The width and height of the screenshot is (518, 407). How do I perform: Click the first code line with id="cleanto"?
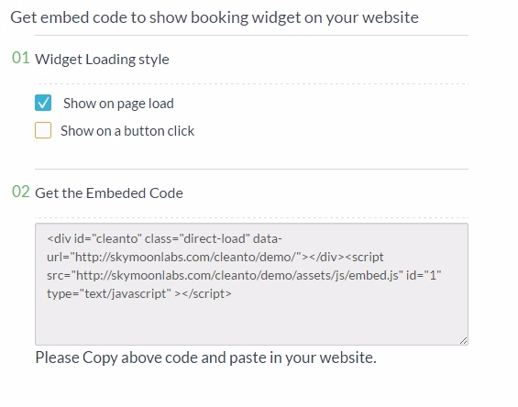point(164,238)
